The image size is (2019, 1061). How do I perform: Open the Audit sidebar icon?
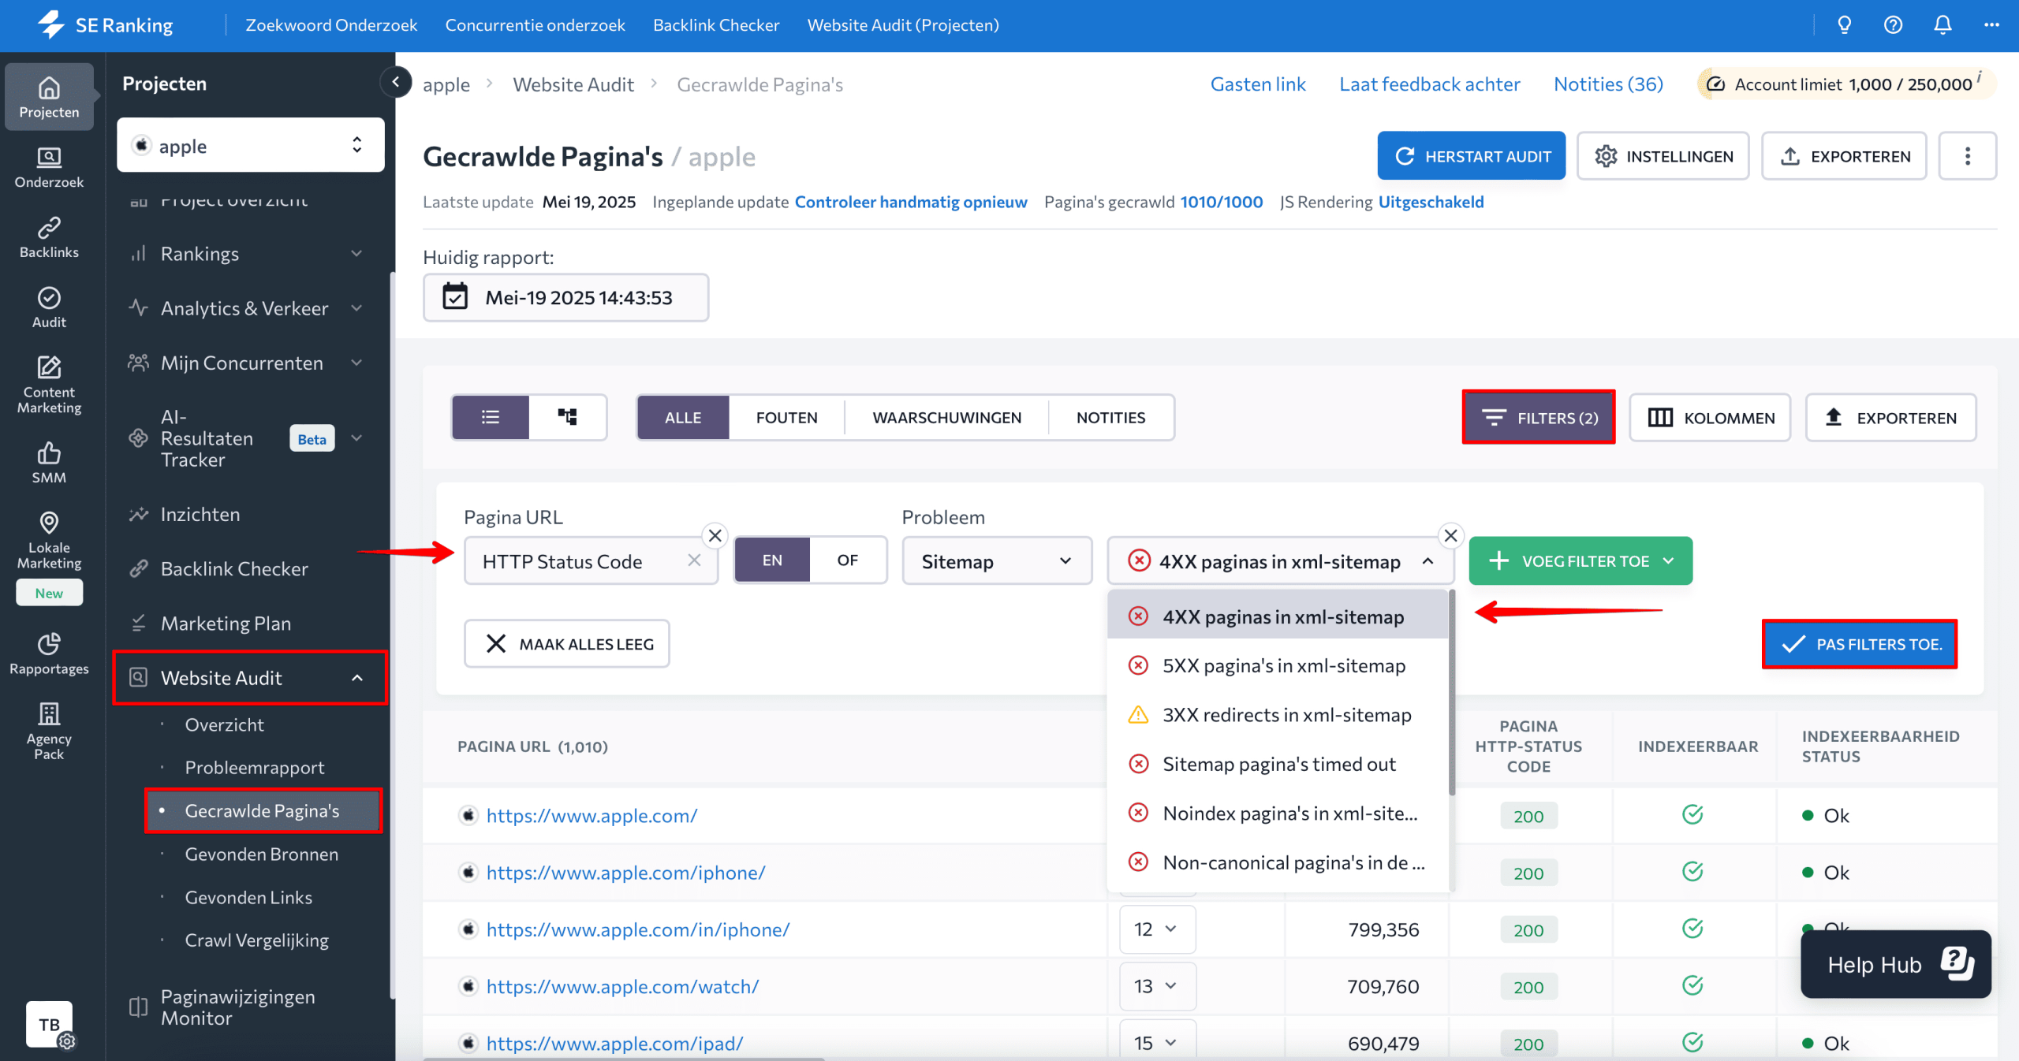[49, 307]
